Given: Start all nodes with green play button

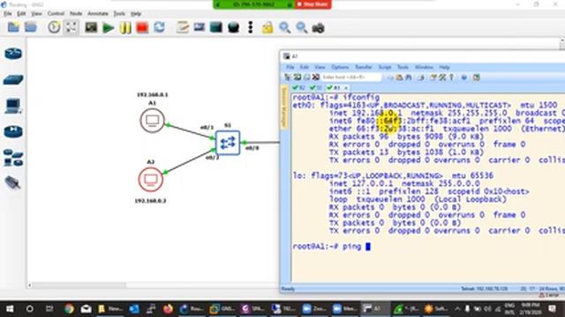Looking at the screenshot, I should (x=108, y=27).
